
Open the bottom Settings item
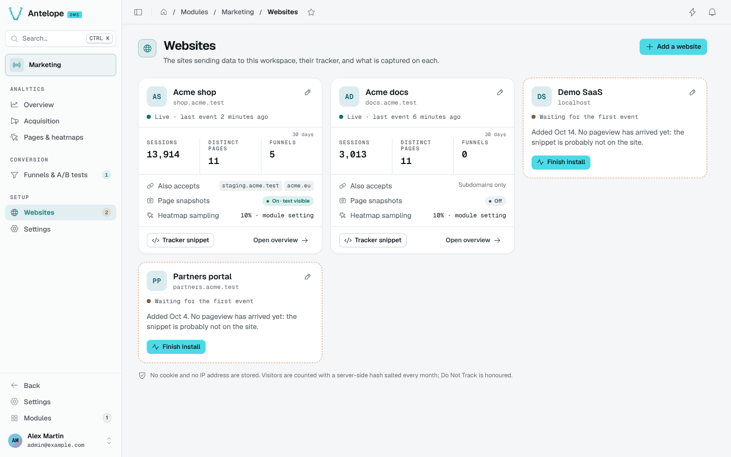tap(60, 402)
